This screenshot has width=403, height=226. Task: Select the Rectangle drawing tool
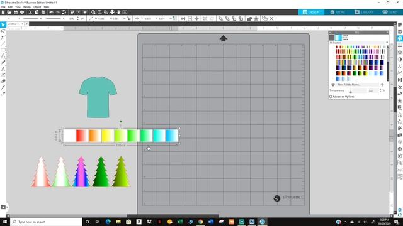pyautogui.click(x=3, y=50)
